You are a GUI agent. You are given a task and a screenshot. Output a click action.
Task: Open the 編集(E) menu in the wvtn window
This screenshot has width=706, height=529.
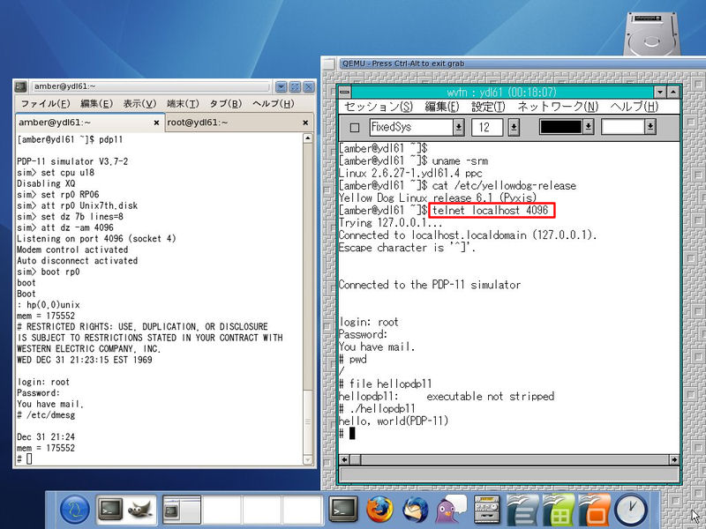[442, 107]
